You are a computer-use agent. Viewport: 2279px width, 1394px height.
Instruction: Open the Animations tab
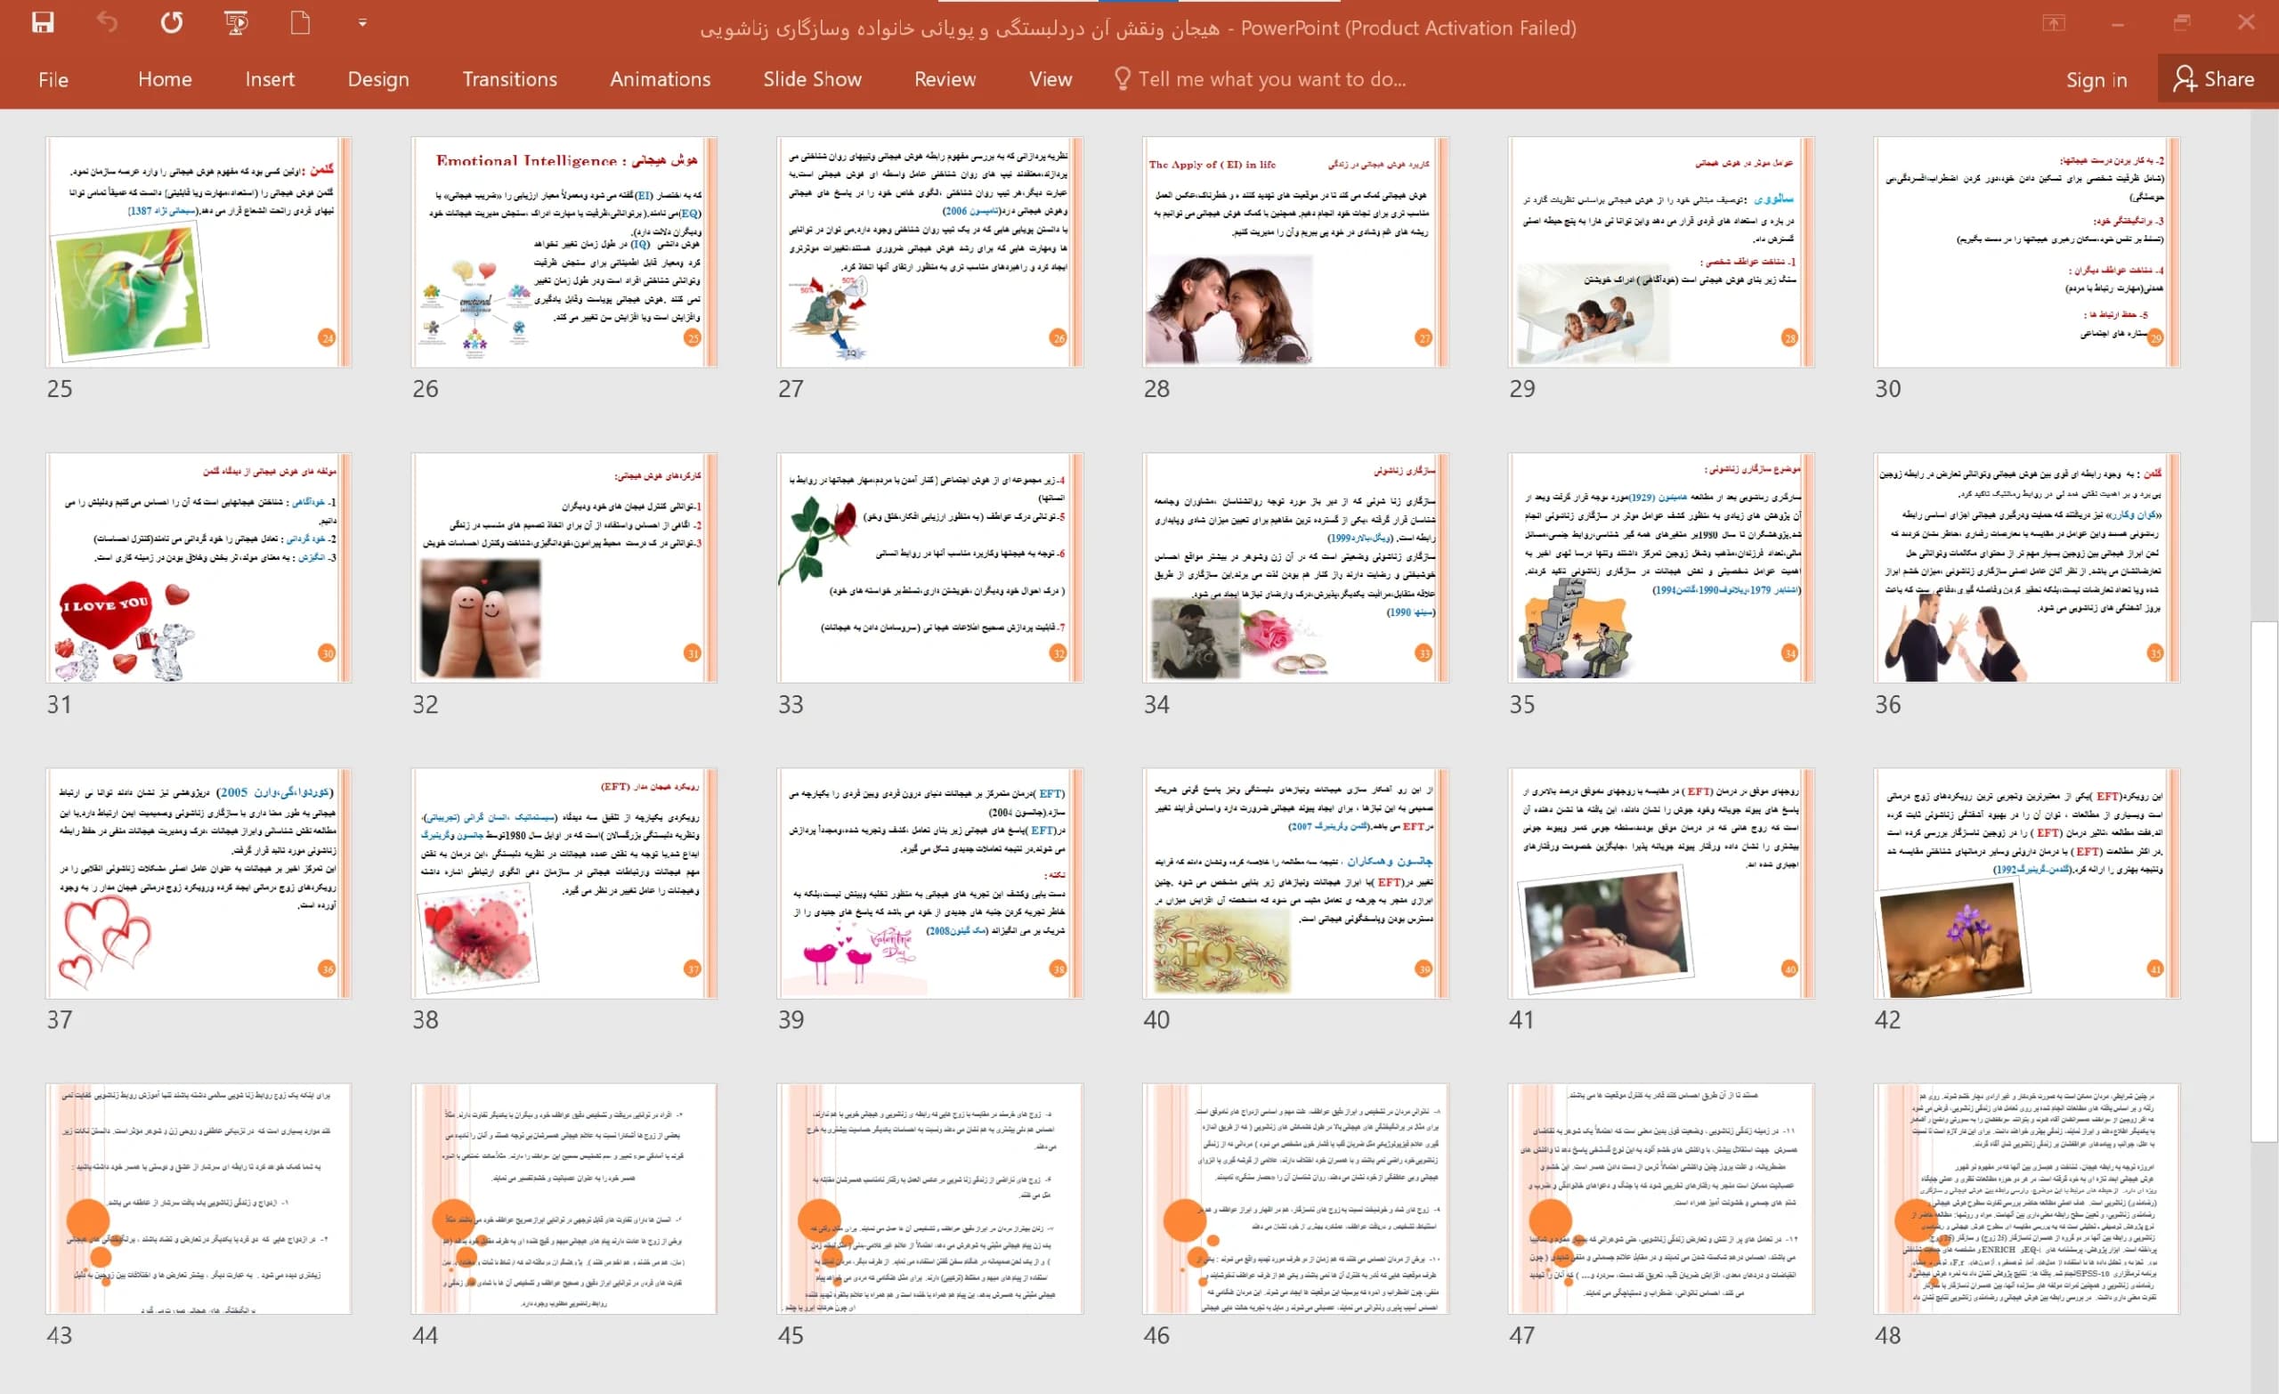tap(661, 79)
